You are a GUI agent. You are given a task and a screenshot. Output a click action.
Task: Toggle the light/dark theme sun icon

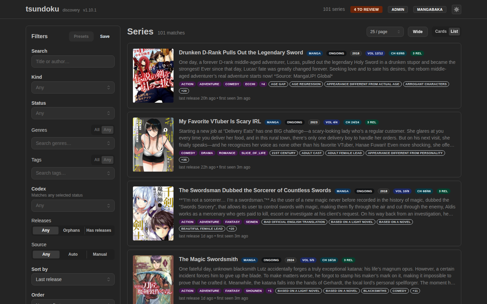tap(457, 9)
